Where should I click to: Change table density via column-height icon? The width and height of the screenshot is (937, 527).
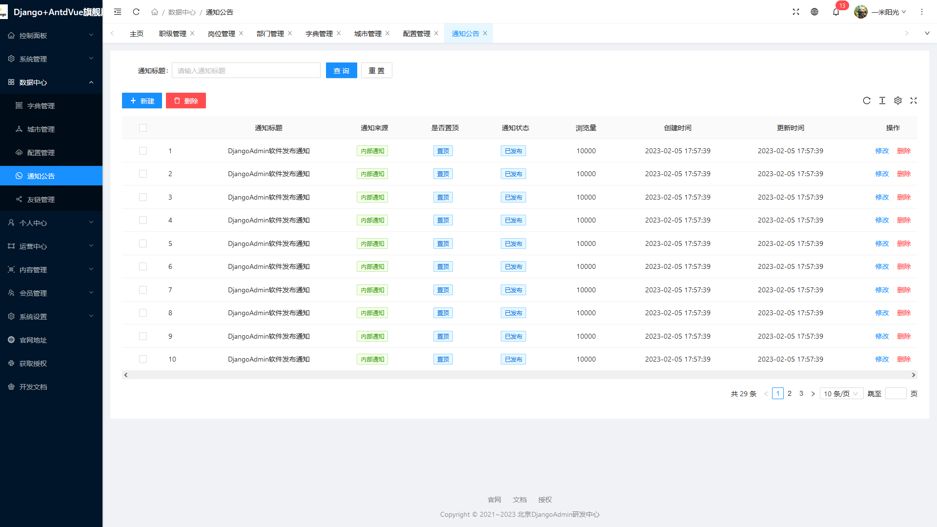tap(882, 101)
